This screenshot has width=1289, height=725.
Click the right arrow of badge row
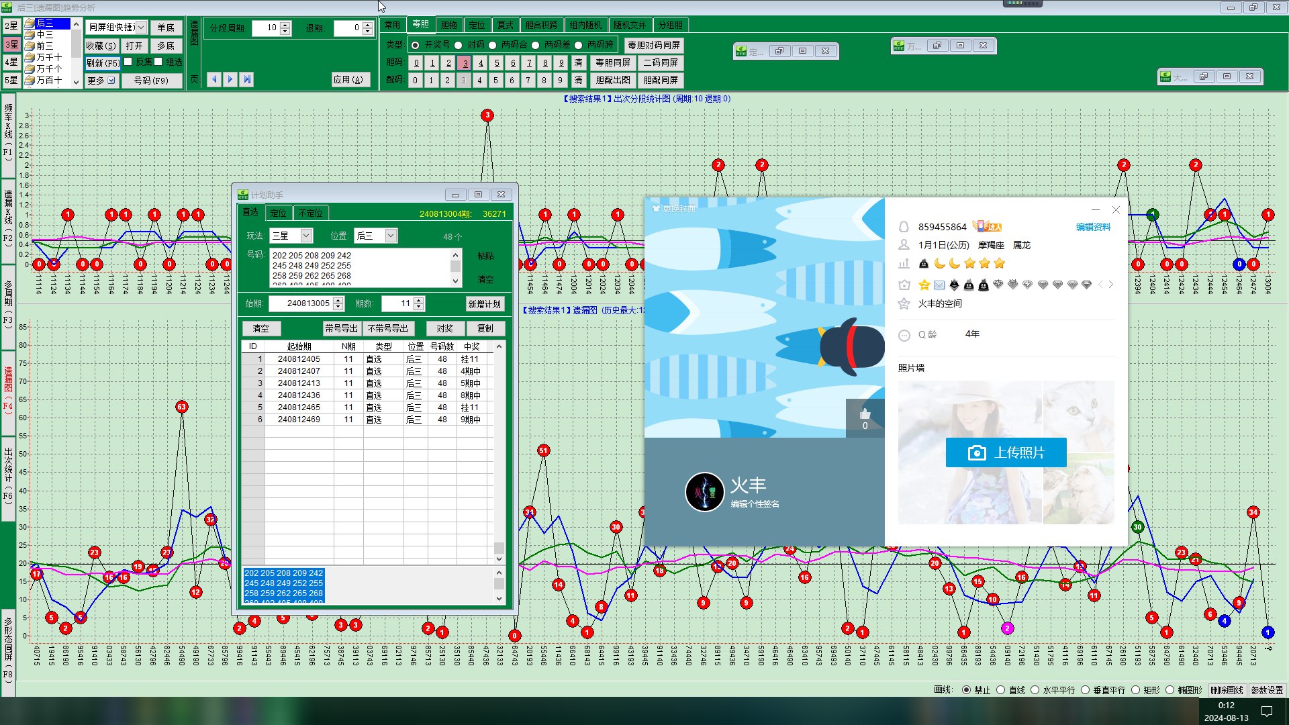pos(1111,285)
